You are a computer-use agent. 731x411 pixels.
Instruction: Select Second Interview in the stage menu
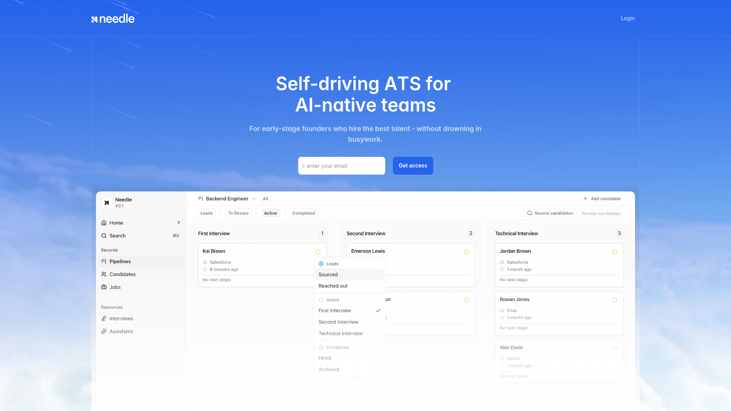pos(338,322)
